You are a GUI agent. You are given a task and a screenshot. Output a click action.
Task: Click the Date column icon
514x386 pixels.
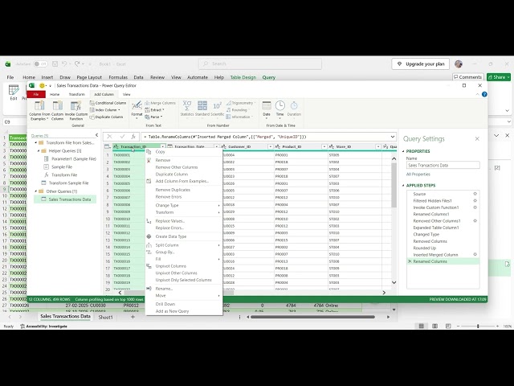267,105
